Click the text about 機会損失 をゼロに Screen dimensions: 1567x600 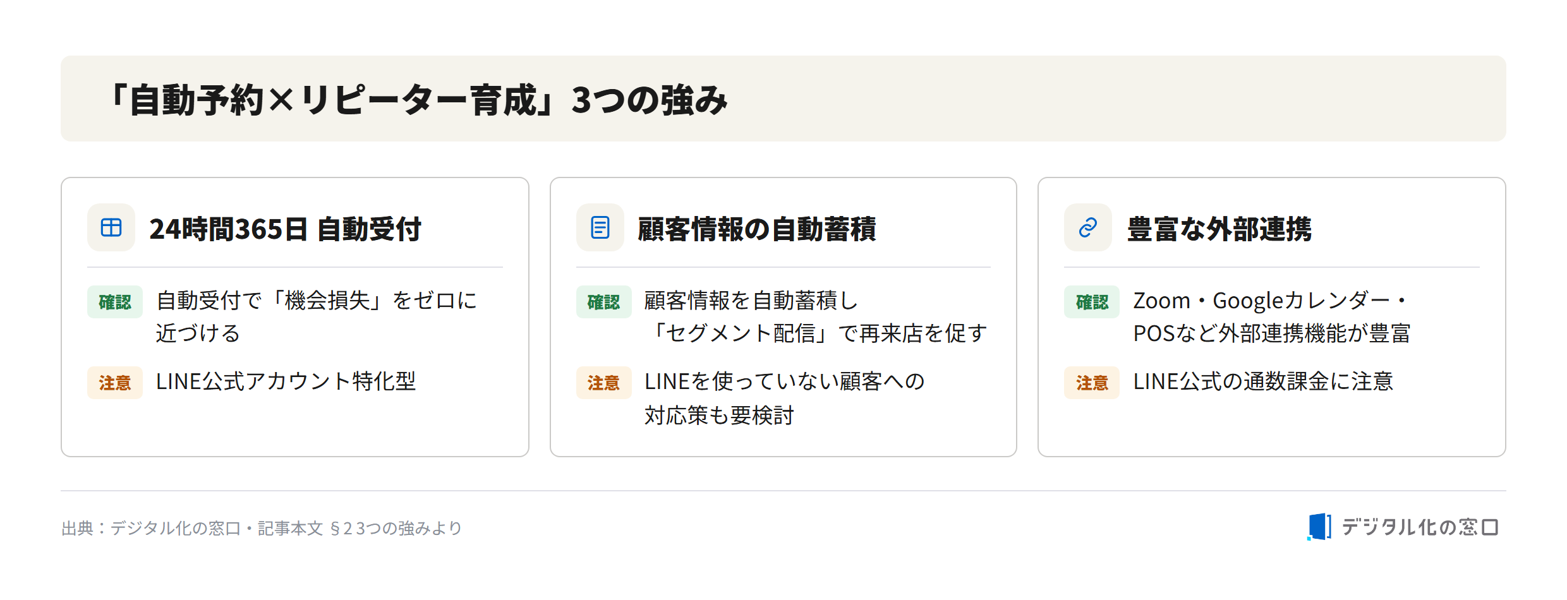coord(316,316)
